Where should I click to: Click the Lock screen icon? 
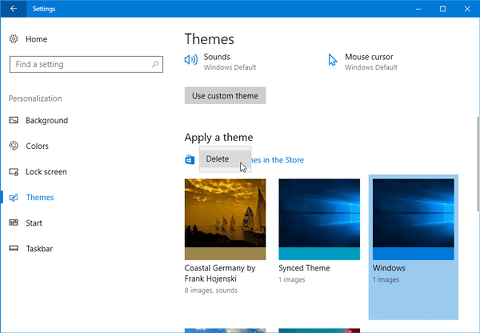tap(13, 172)
